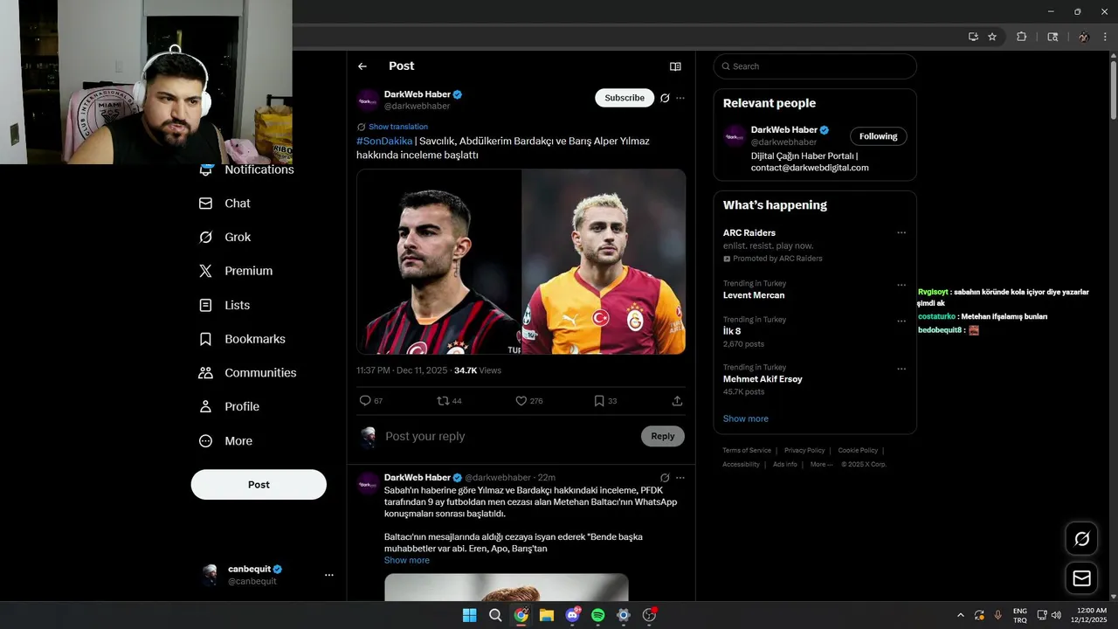Open options for Mehmet Akif Ersoy trend

(x=901, y=369)
